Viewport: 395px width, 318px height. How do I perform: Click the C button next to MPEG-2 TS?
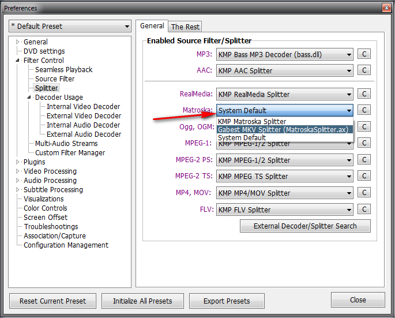click(364, 177)
